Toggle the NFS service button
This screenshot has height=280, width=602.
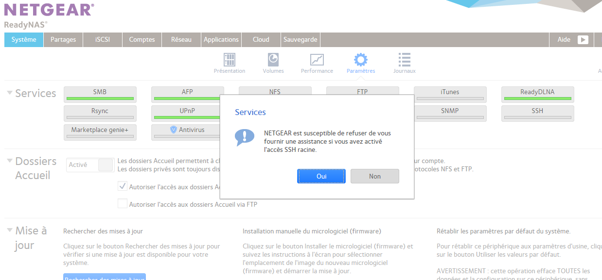coord(275,91)
